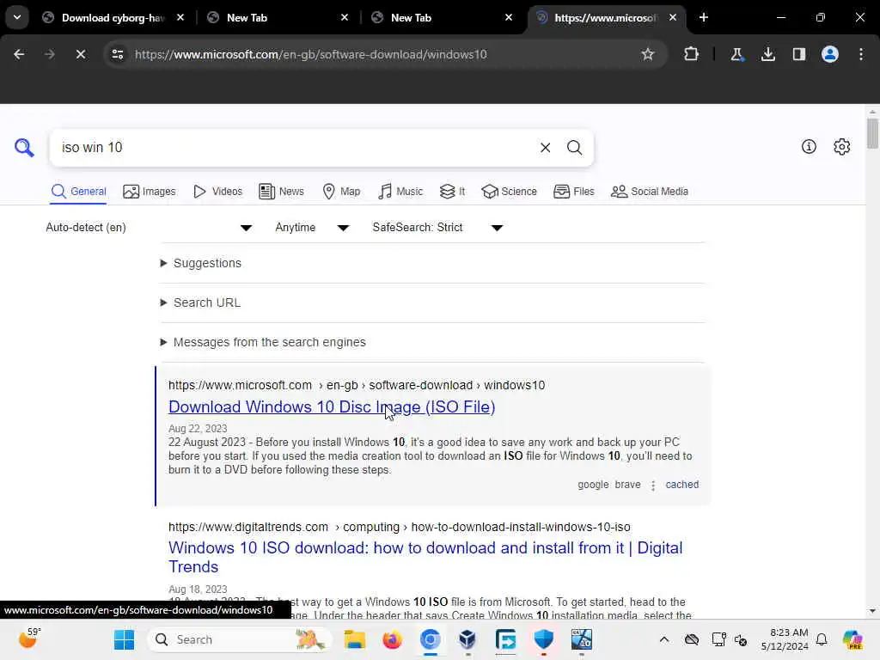Close the Download cyborg-hawk tab
Screen dimensions: 880x660
pyautogui.click(x=180, y=18)
